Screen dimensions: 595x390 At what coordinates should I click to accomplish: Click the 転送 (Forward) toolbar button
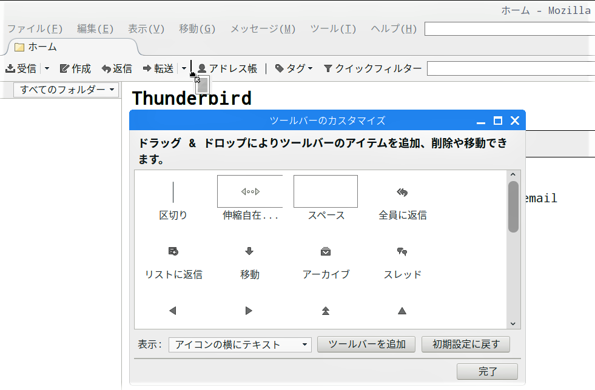pyautogui.click(x=159, y=68)
